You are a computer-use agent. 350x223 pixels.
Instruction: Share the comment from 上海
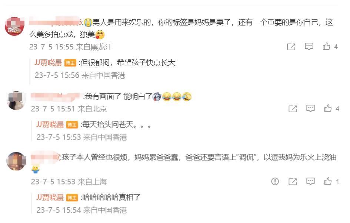(x=293, y=182)
